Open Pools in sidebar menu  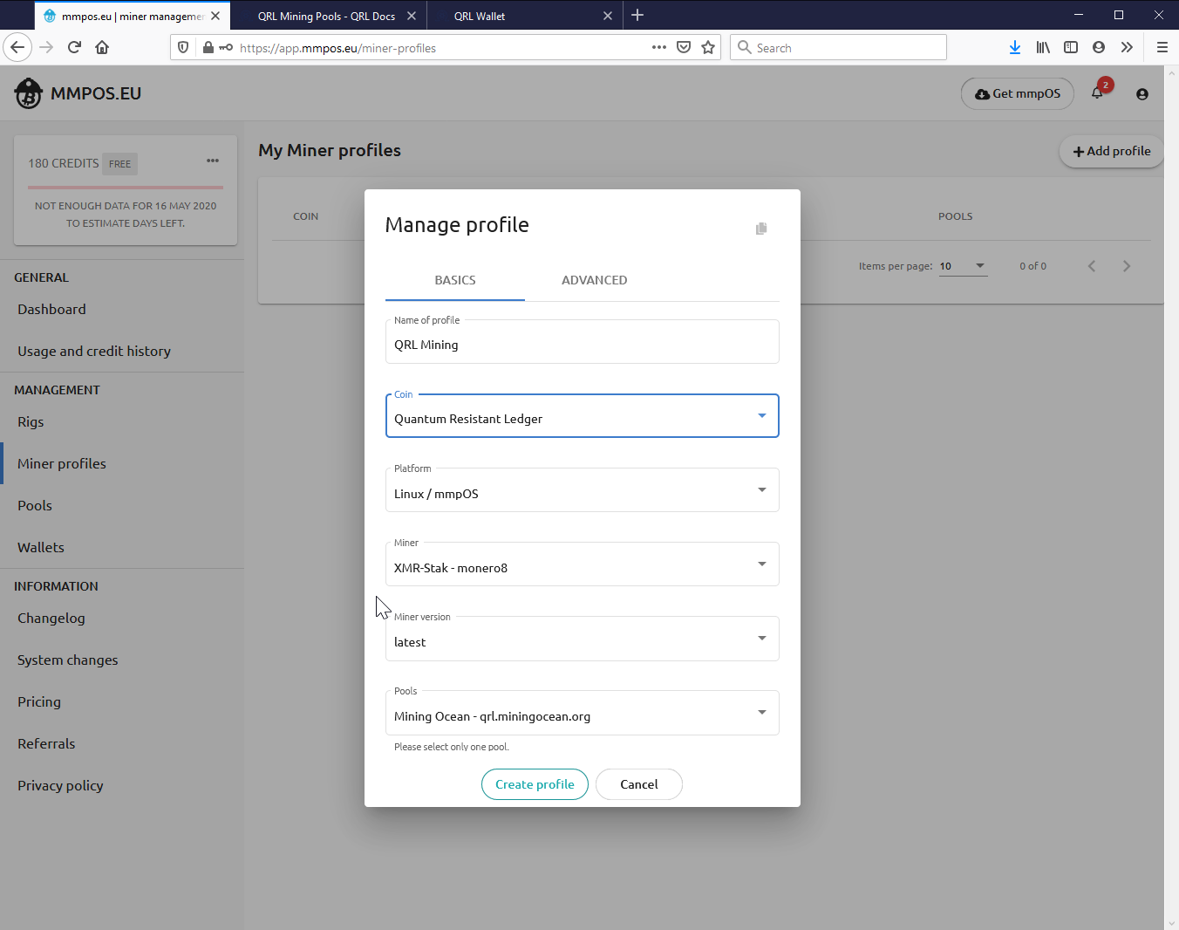click(x=35, y=506)
